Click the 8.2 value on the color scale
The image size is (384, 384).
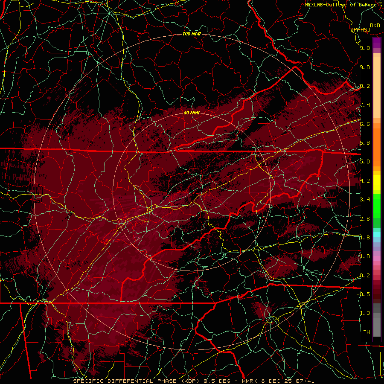(x=365, y=86)
